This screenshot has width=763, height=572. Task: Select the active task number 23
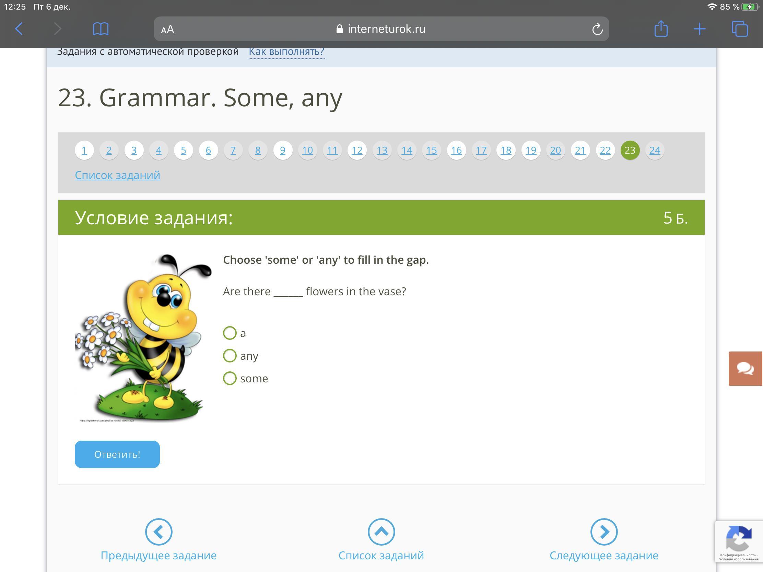(x=630, y=150)
